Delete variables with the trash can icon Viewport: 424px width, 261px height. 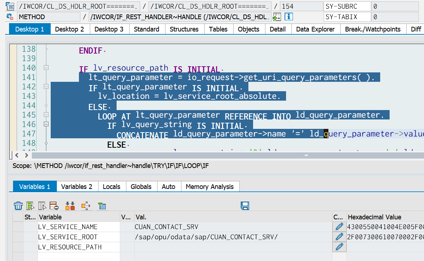[18, 206]
